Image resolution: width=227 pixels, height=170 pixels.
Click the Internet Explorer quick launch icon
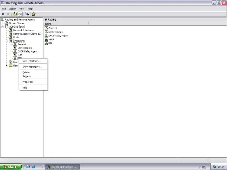(33, 167)
